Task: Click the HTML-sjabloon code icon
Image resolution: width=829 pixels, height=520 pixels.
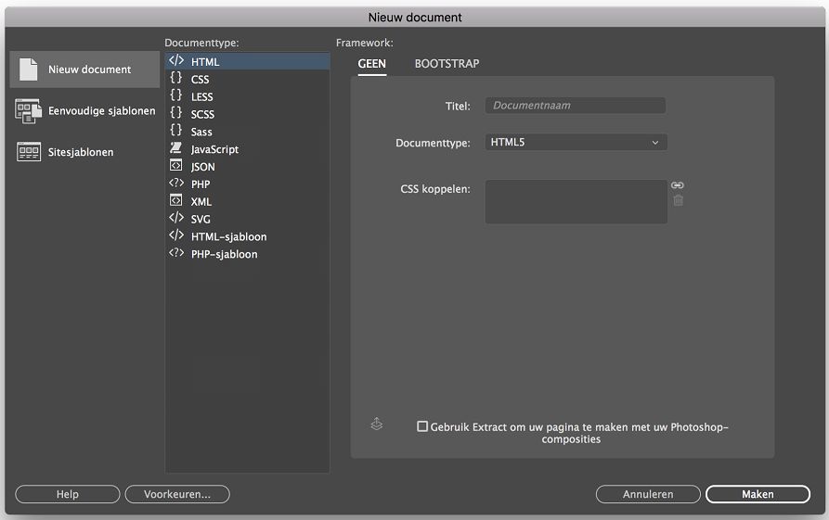Action: (176, 235)
